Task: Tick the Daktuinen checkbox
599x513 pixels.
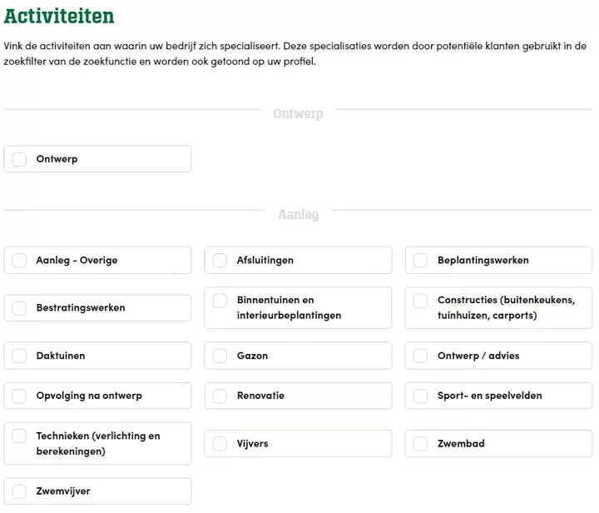Action: coord(19,356)
